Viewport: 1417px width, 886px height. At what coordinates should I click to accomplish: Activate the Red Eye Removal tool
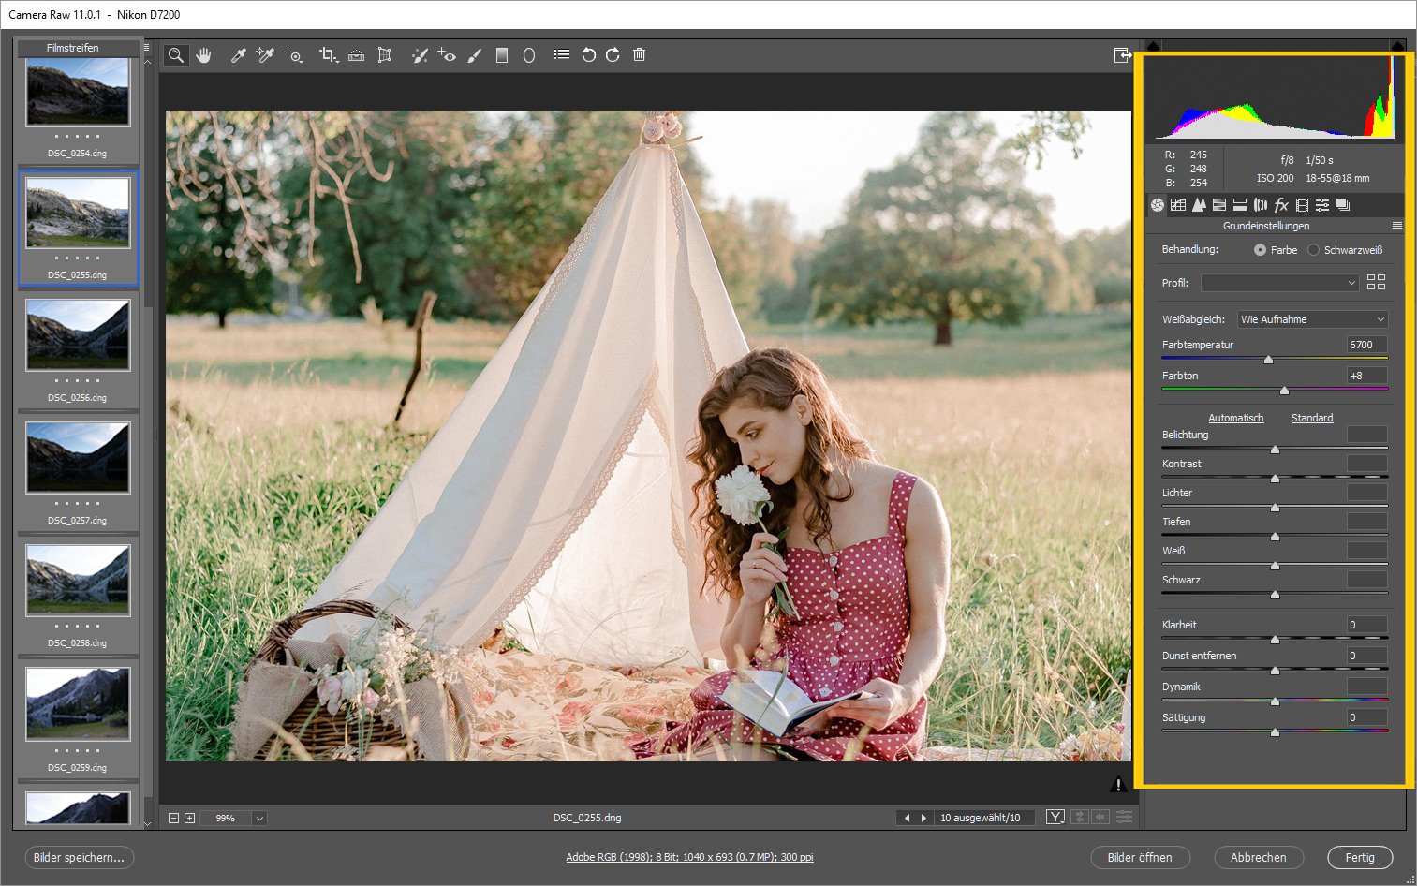tap(448, 54)
